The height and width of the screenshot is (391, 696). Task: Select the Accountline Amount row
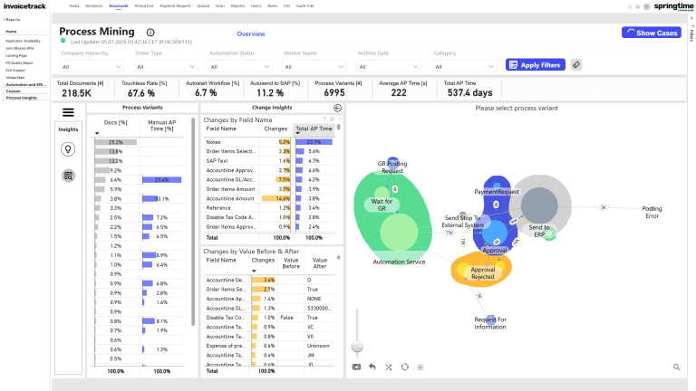click(269, 198)
